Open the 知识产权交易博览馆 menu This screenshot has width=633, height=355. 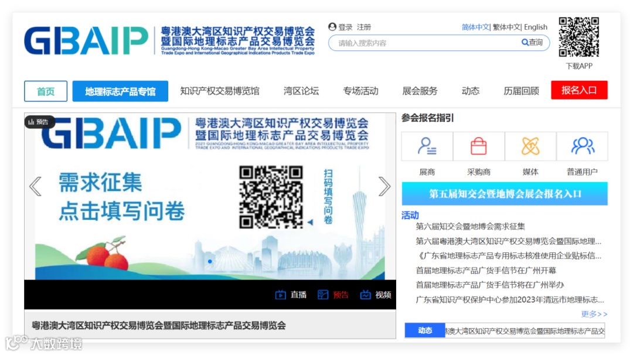point(220,91)
